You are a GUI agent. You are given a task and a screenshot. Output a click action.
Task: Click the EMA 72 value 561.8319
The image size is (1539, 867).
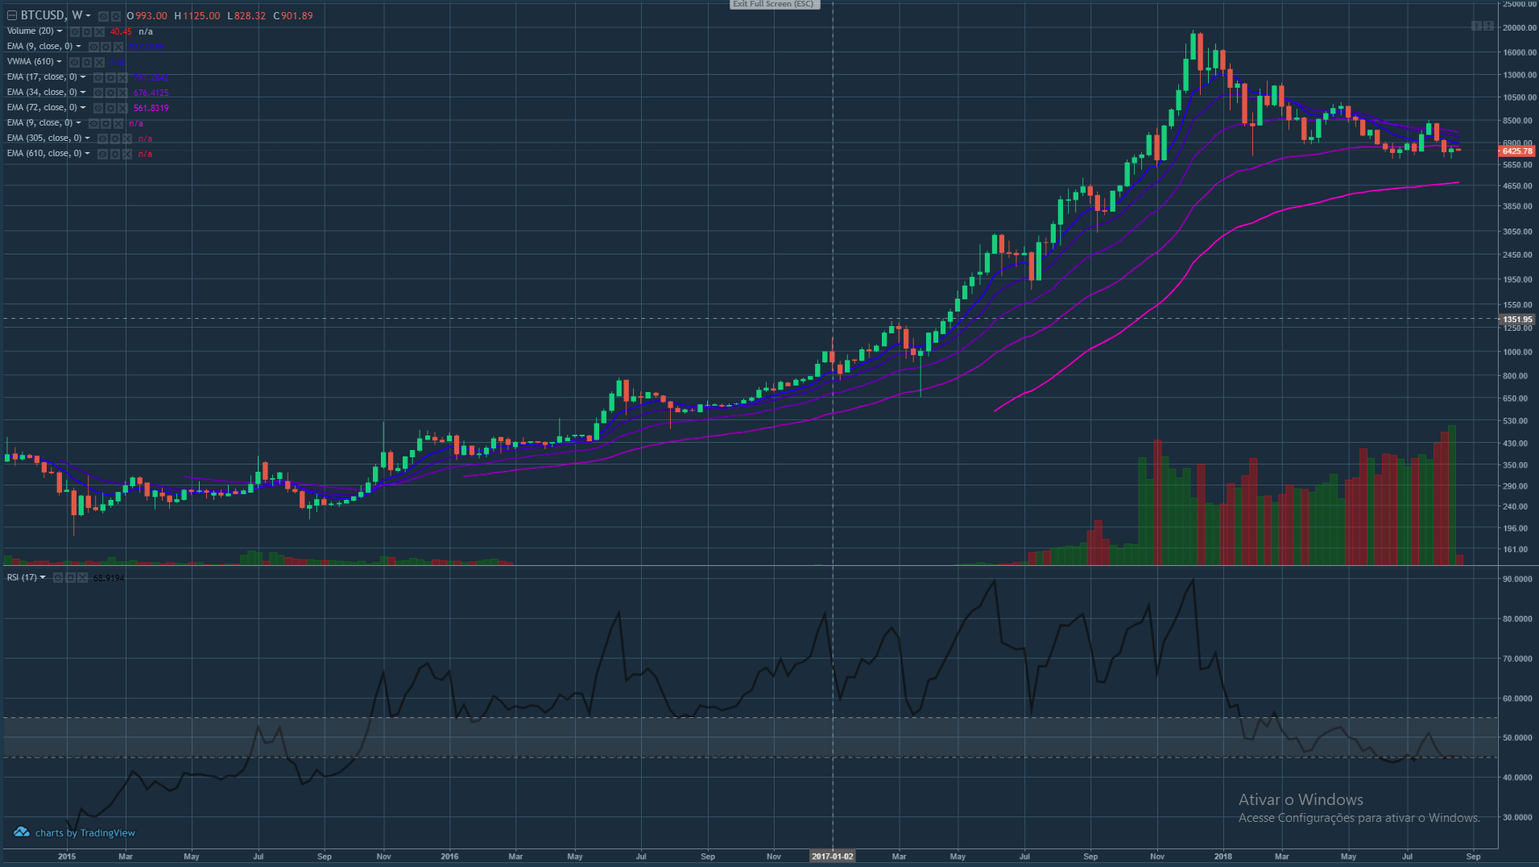tap(151, 108)
